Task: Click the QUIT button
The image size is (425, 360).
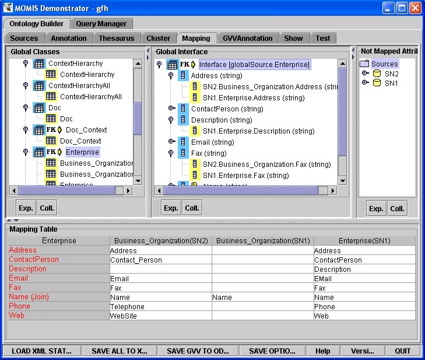Action: pyautogui.click(x=402, y=351)
